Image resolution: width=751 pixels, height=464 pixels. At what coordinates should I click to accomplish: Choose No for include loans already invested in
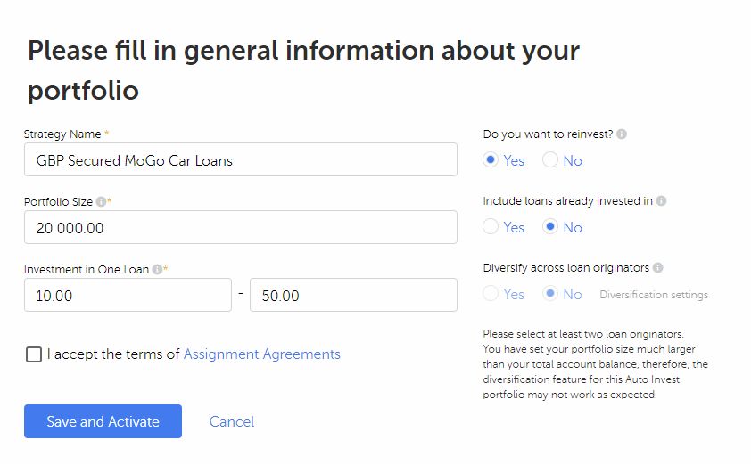coord(550,227)
